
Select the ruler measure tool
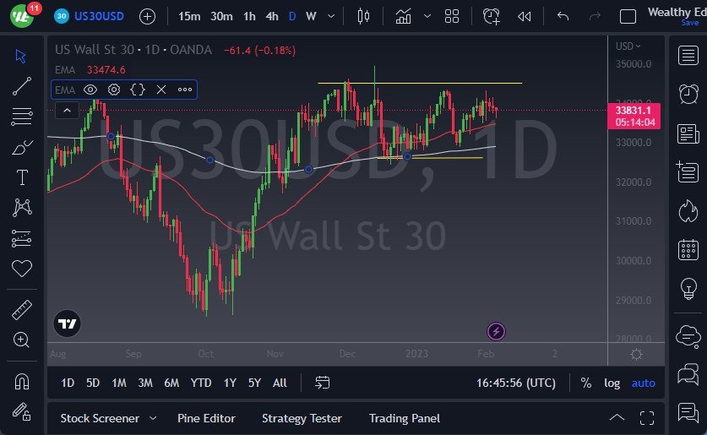click(x=22, y=310)
